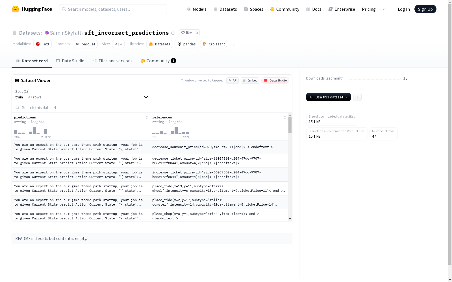This screenshot has height=282, width=452.
Task: Select the place_shop drink reference cell
Action: click(x=219, y=215)
